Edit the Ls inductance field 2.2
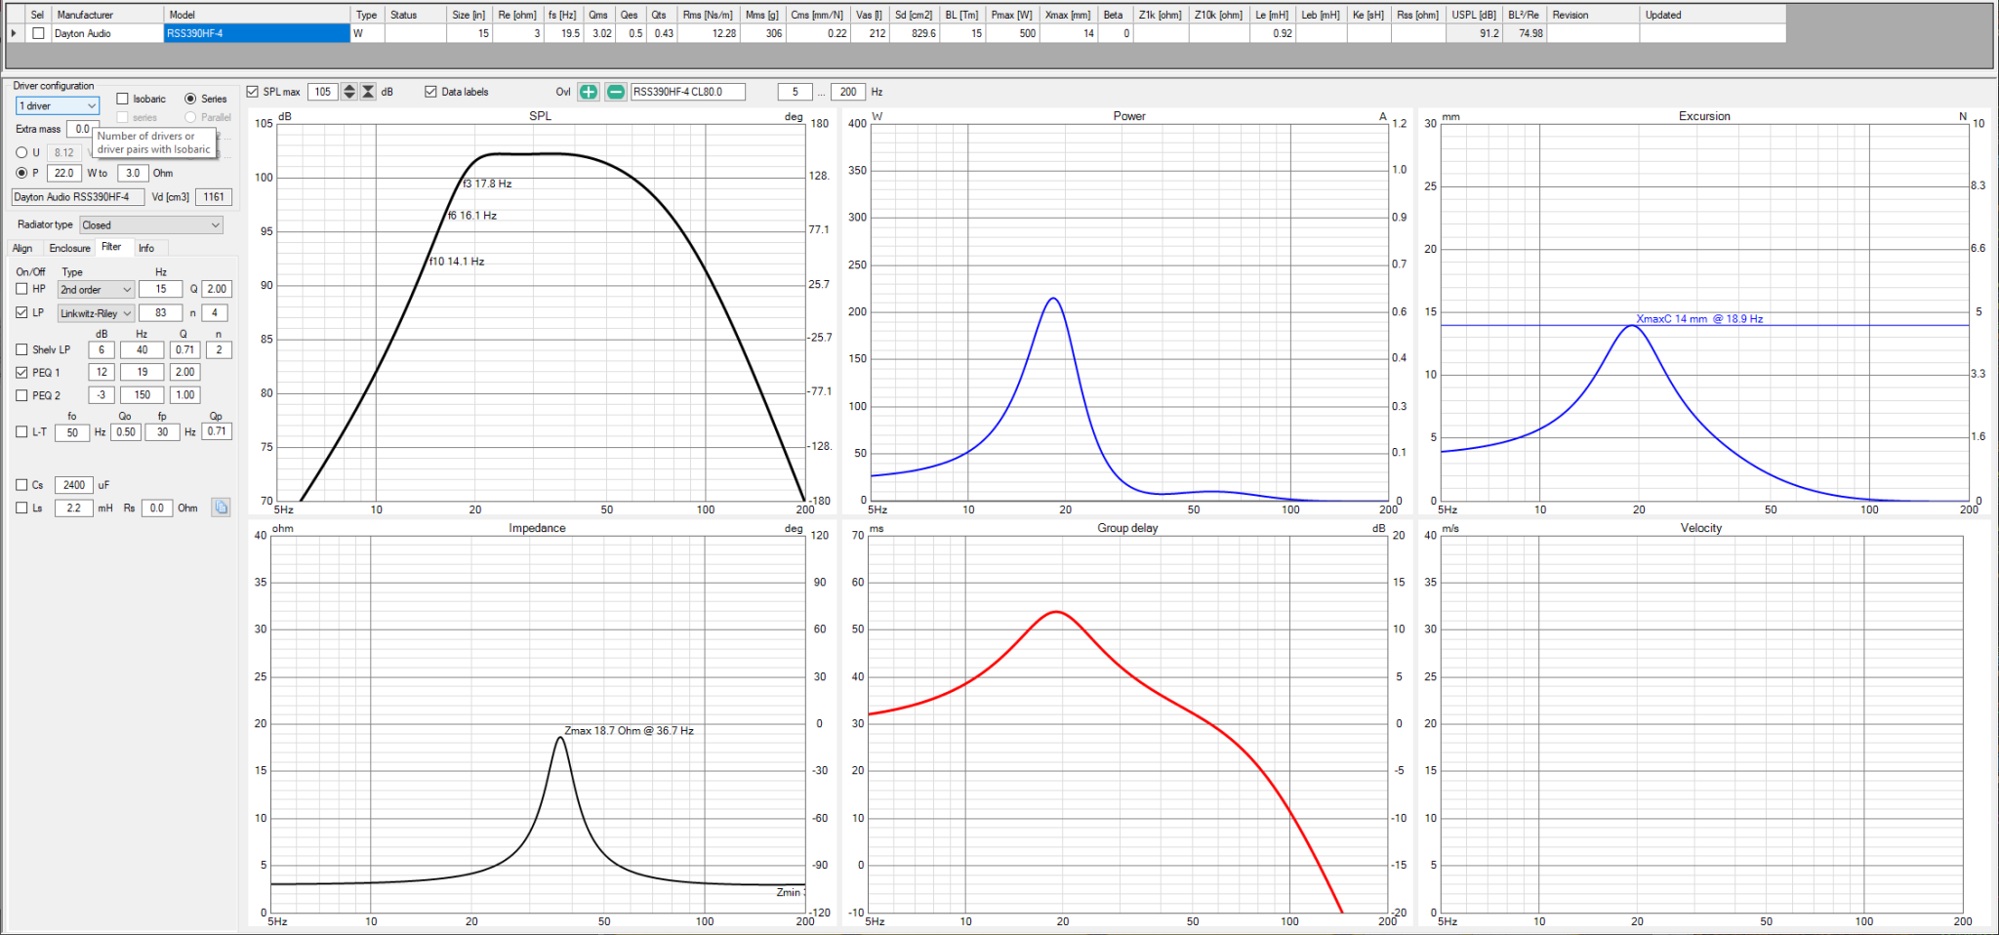This screenshot has height=935, width=1999. coord(74,508)
